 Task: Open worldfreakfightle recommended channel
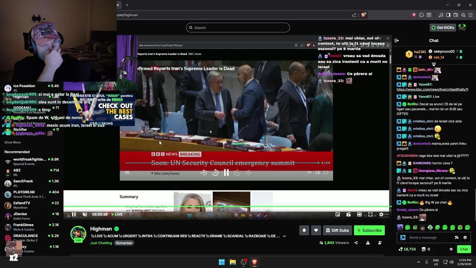tap(32, 162)
